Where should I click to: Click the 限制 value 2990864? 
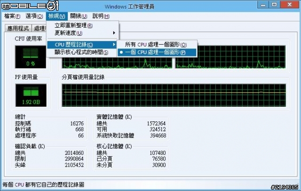74,159
